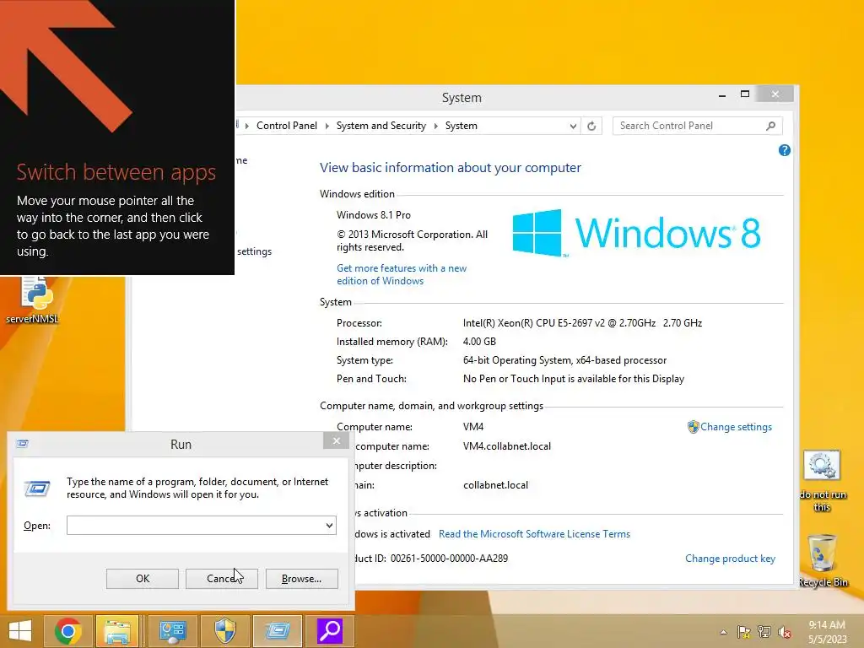Open the Control Panel taskbar icon
The image size is (864, 648).
[173, 631]
